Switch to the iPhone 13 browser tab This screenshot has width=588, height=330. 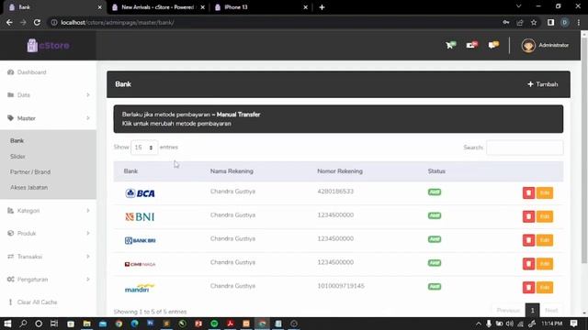tap(261, 7)
